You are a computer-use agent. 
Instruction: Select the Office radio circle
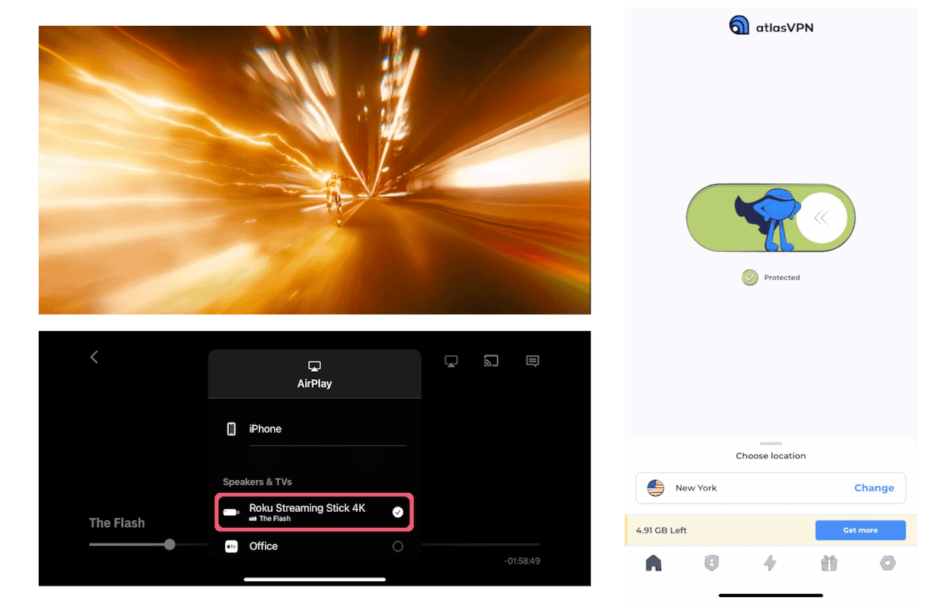[x=397, y=546]
